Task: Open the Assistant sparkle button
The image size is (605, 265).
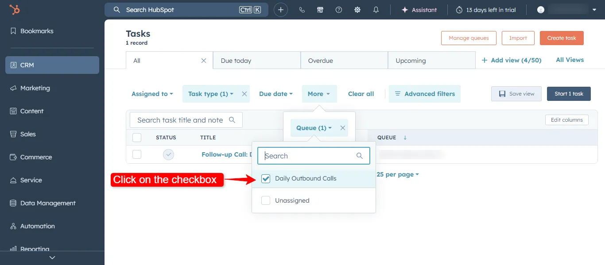Action: (x=419, y=10)
